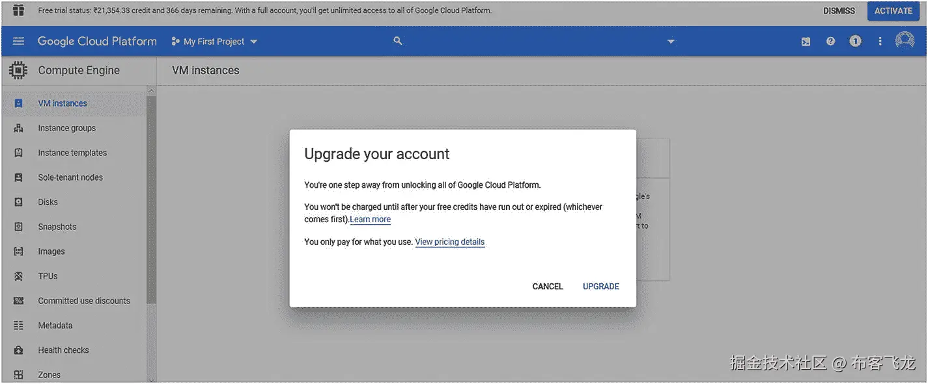Select Instance groups menu item
The width and height of the screenshot is (928, 384).
click(x=74, y=128)
